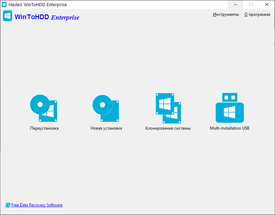Click the Новая установка label
This screenshot has width=275, height=215.
pos(106,128)
